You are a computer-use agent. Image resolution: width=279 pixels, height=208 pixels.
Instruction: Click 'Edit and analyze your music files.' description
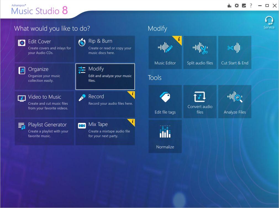[x=110, y=78]
